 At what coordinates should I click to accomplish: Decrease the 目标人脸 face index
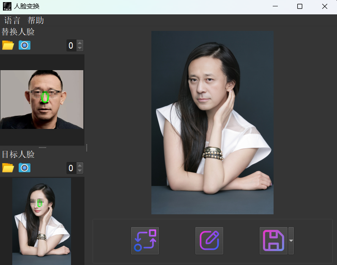(x=80, y=171)
